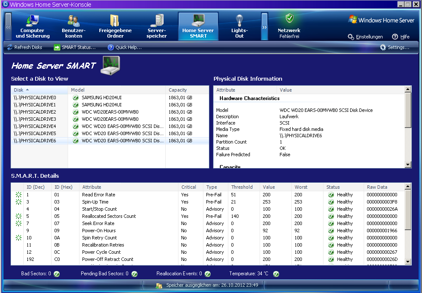422x293 pixels.
Task: Click the Refresh Disks toolbar icon
Action: pos(10,47)
